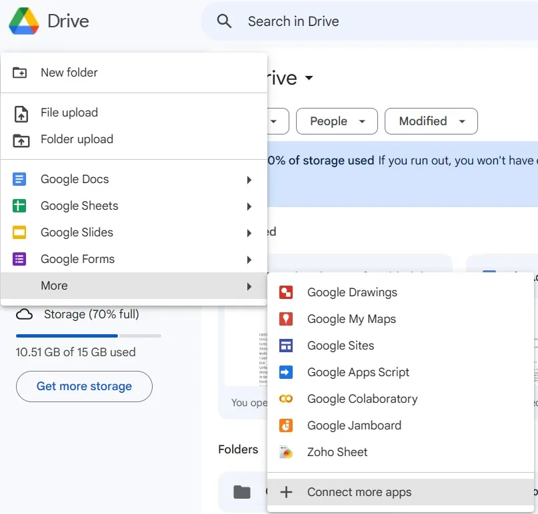
Task: Choose File upload menu item
Action: 69,113
